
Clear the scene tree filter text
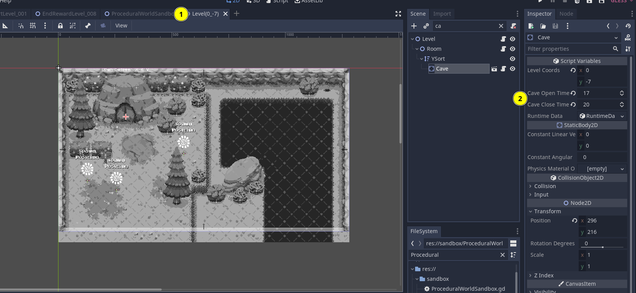click(501, 26)
